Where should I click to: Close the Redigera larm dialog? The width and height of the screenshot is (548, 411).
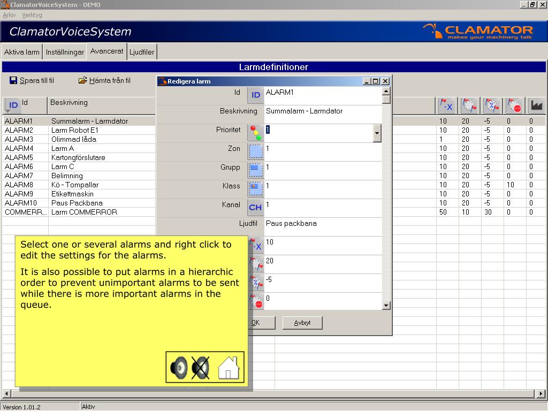(x=385, y=81)
